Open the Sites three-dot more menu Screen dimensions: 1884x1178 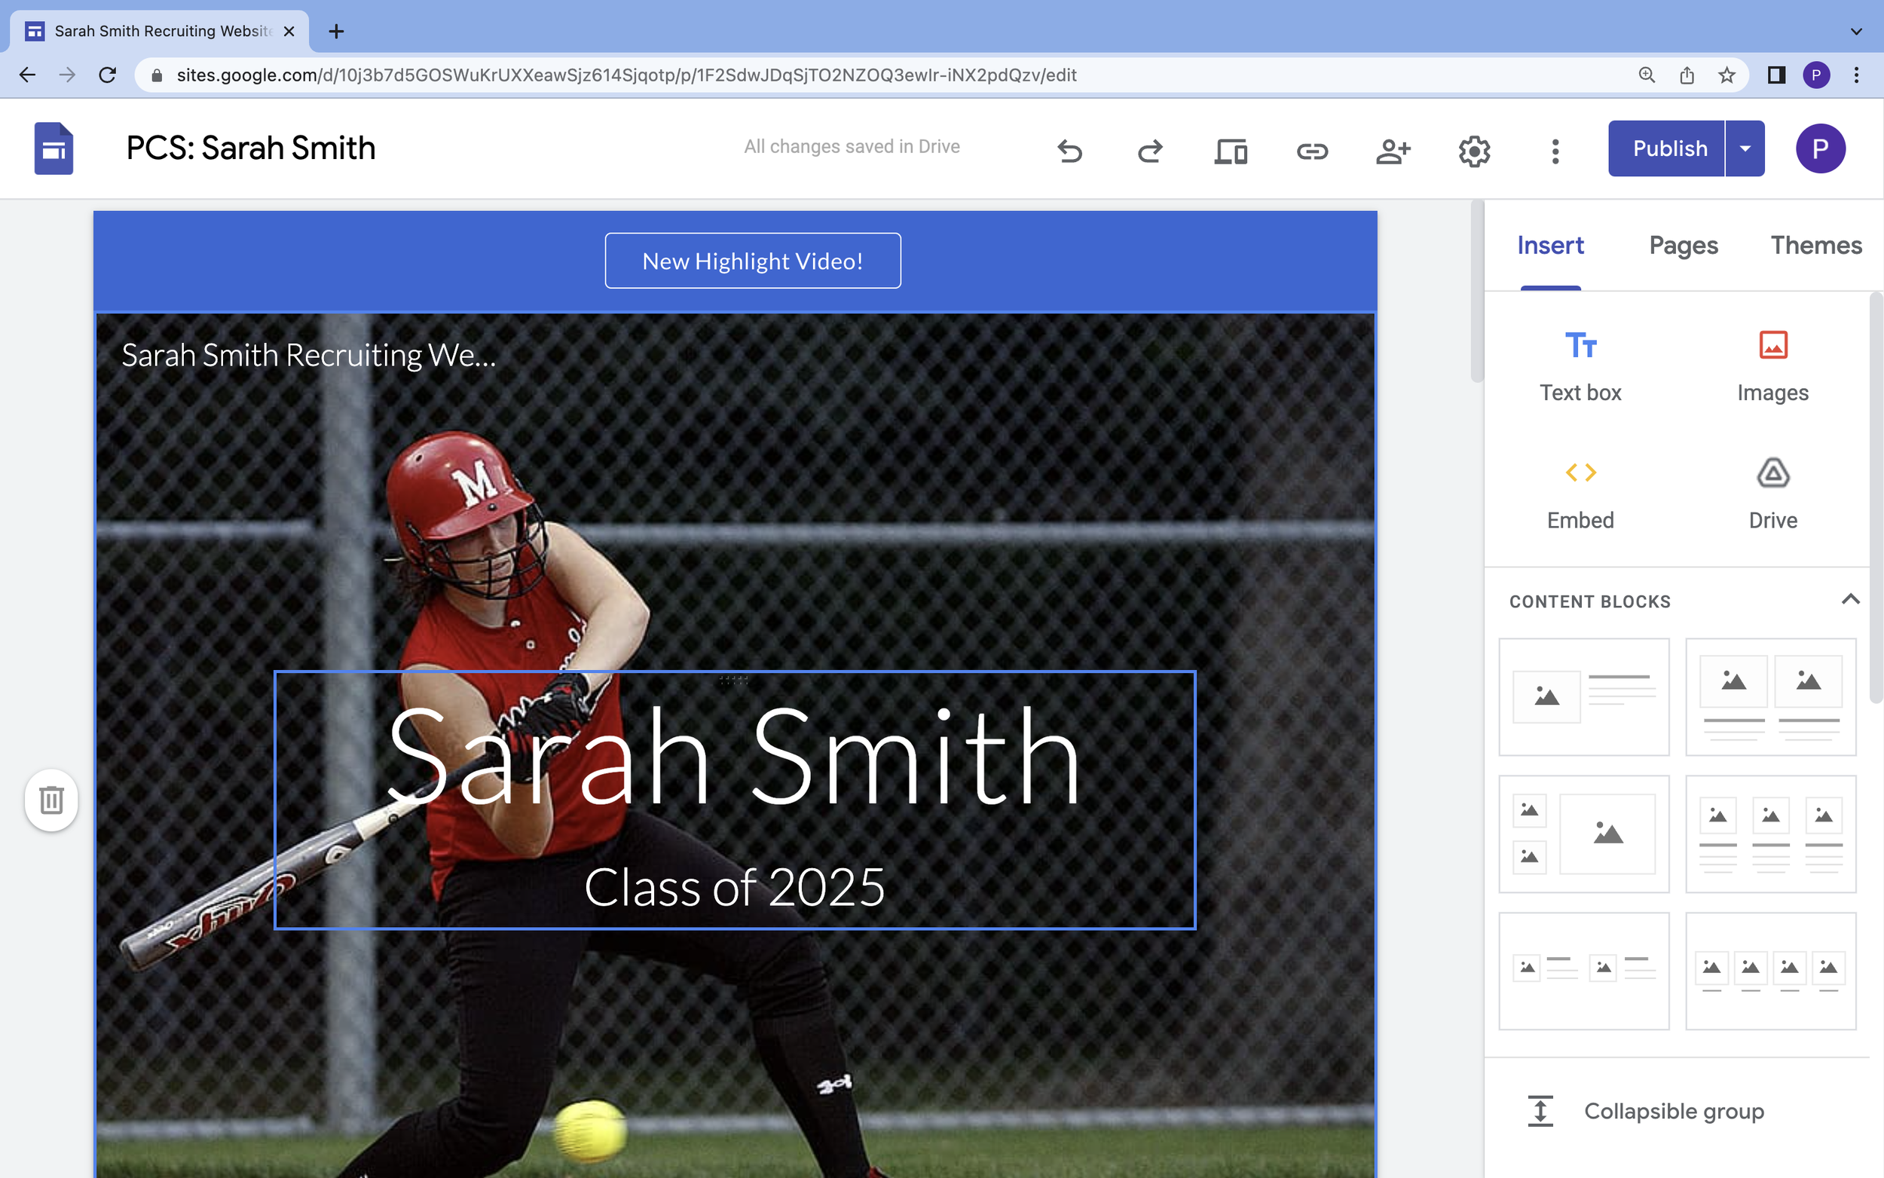(x=1555, y=149)
